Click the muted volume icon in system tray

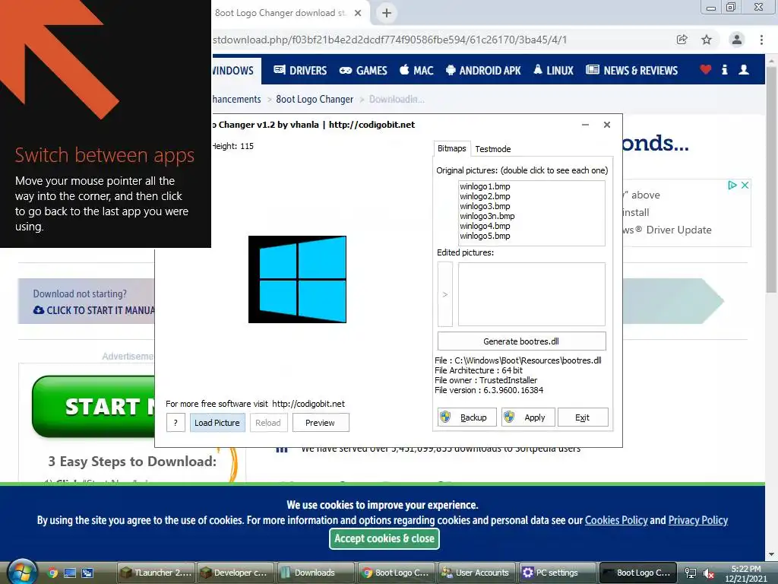click(709, 573)
